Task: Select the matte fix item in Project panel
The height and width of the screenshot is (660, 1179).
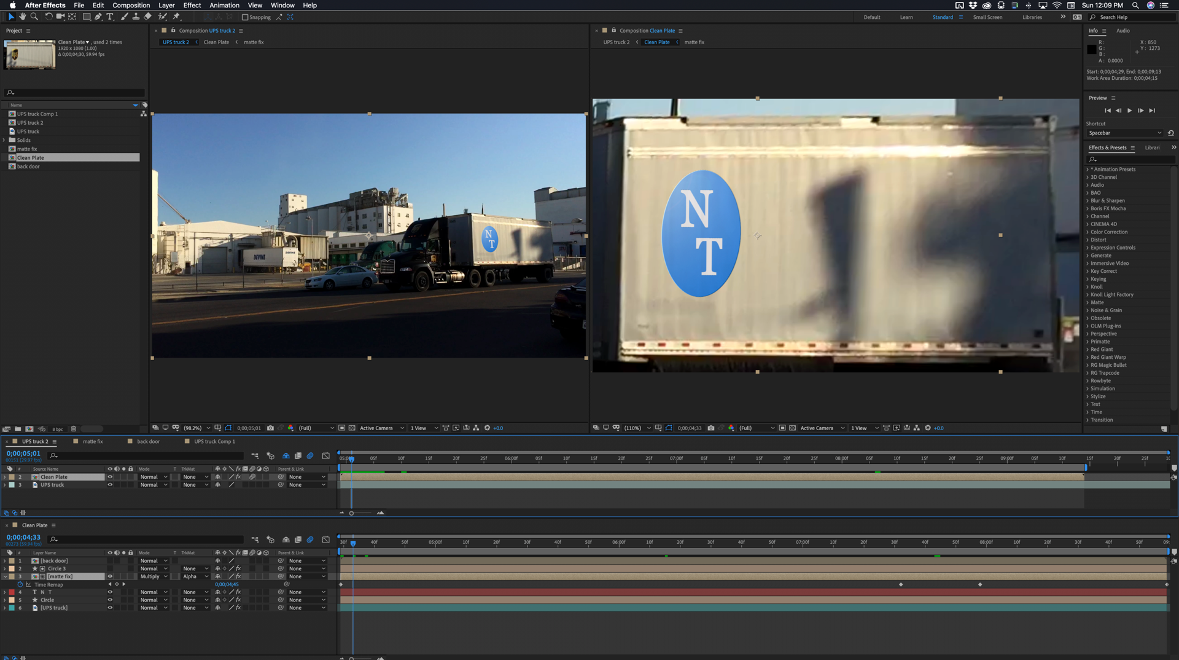Action: [x=27, y=149]
